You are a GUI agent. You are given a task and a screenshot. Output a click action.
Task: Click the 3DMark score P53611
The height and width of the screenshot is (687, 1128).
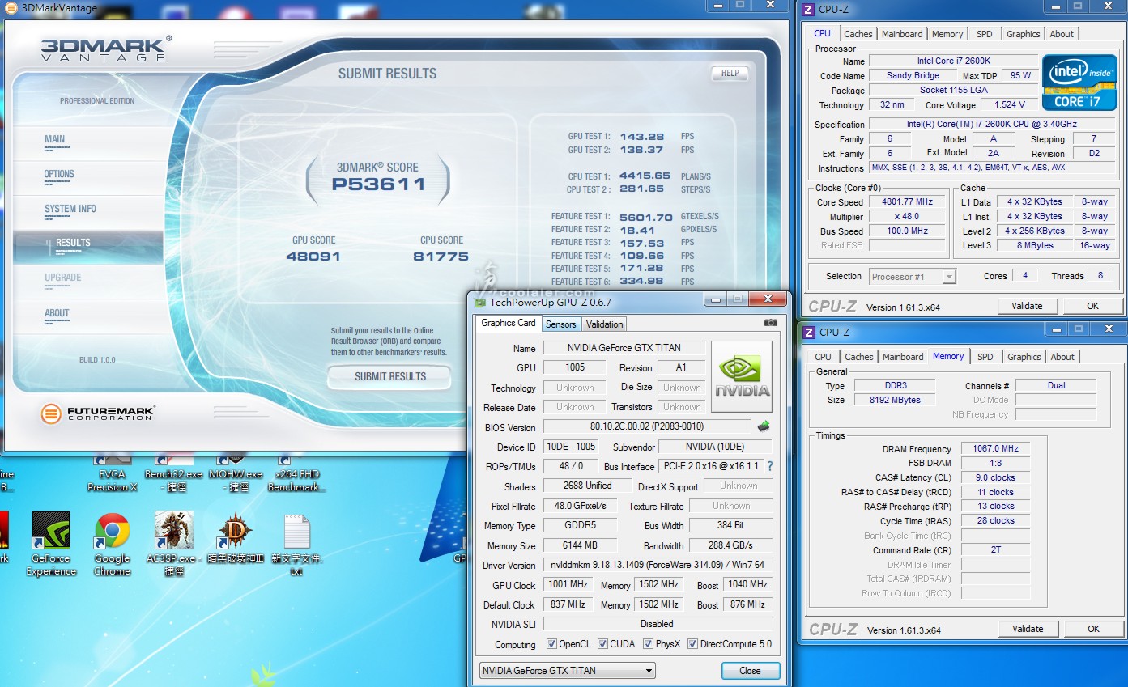click(378, 184)
